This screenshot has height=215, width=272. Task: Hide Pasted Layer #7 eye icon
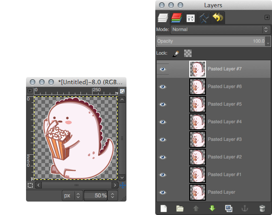[163, 69]
